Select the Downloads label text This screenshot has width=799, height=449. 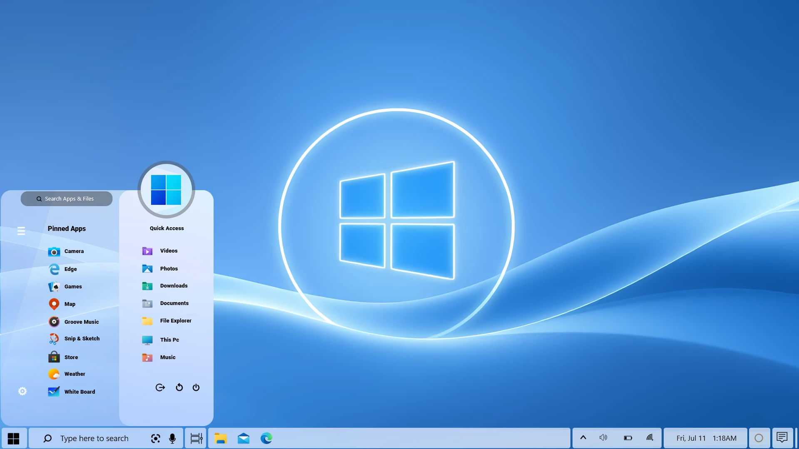point(174,286)
